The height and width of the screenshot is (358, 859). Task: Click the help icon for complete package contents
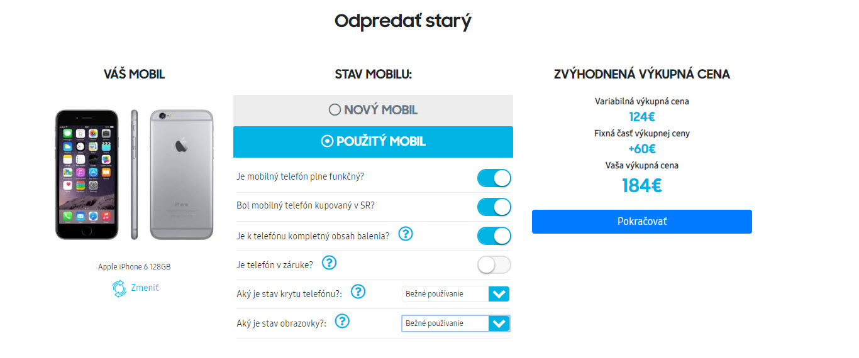(406, 235)
